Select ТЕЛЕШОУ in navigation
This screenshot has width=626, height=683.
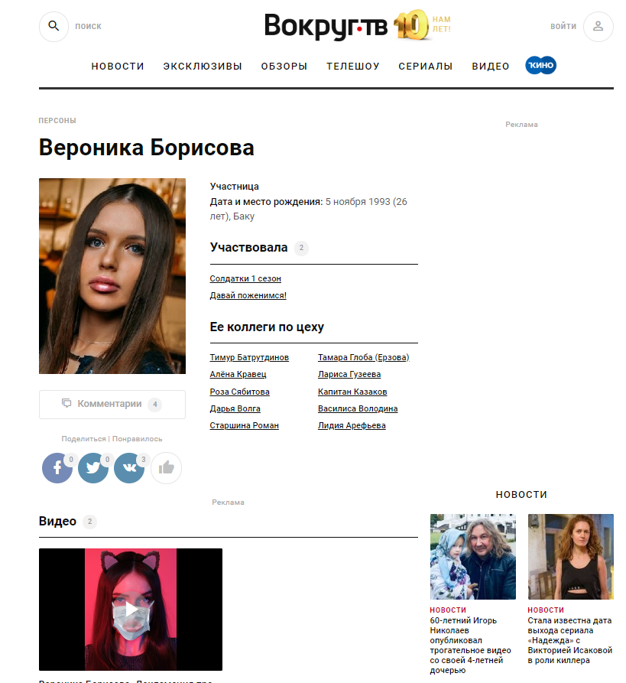pyautogui.click(x=353, y=67)
